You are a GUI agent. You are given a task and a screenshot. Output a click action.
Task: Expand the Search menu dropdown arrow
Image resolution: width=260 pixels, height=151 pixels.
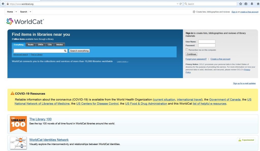pos(30,12)
